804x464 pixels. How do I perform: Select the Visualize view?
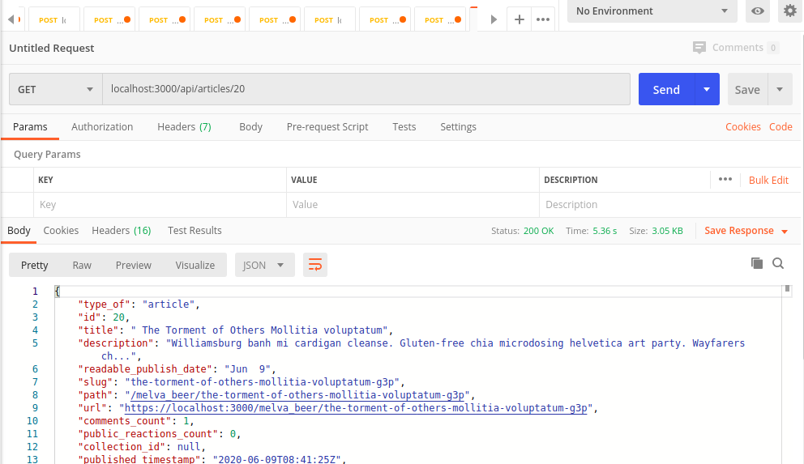pyautogui.click(x=195, y=265)
